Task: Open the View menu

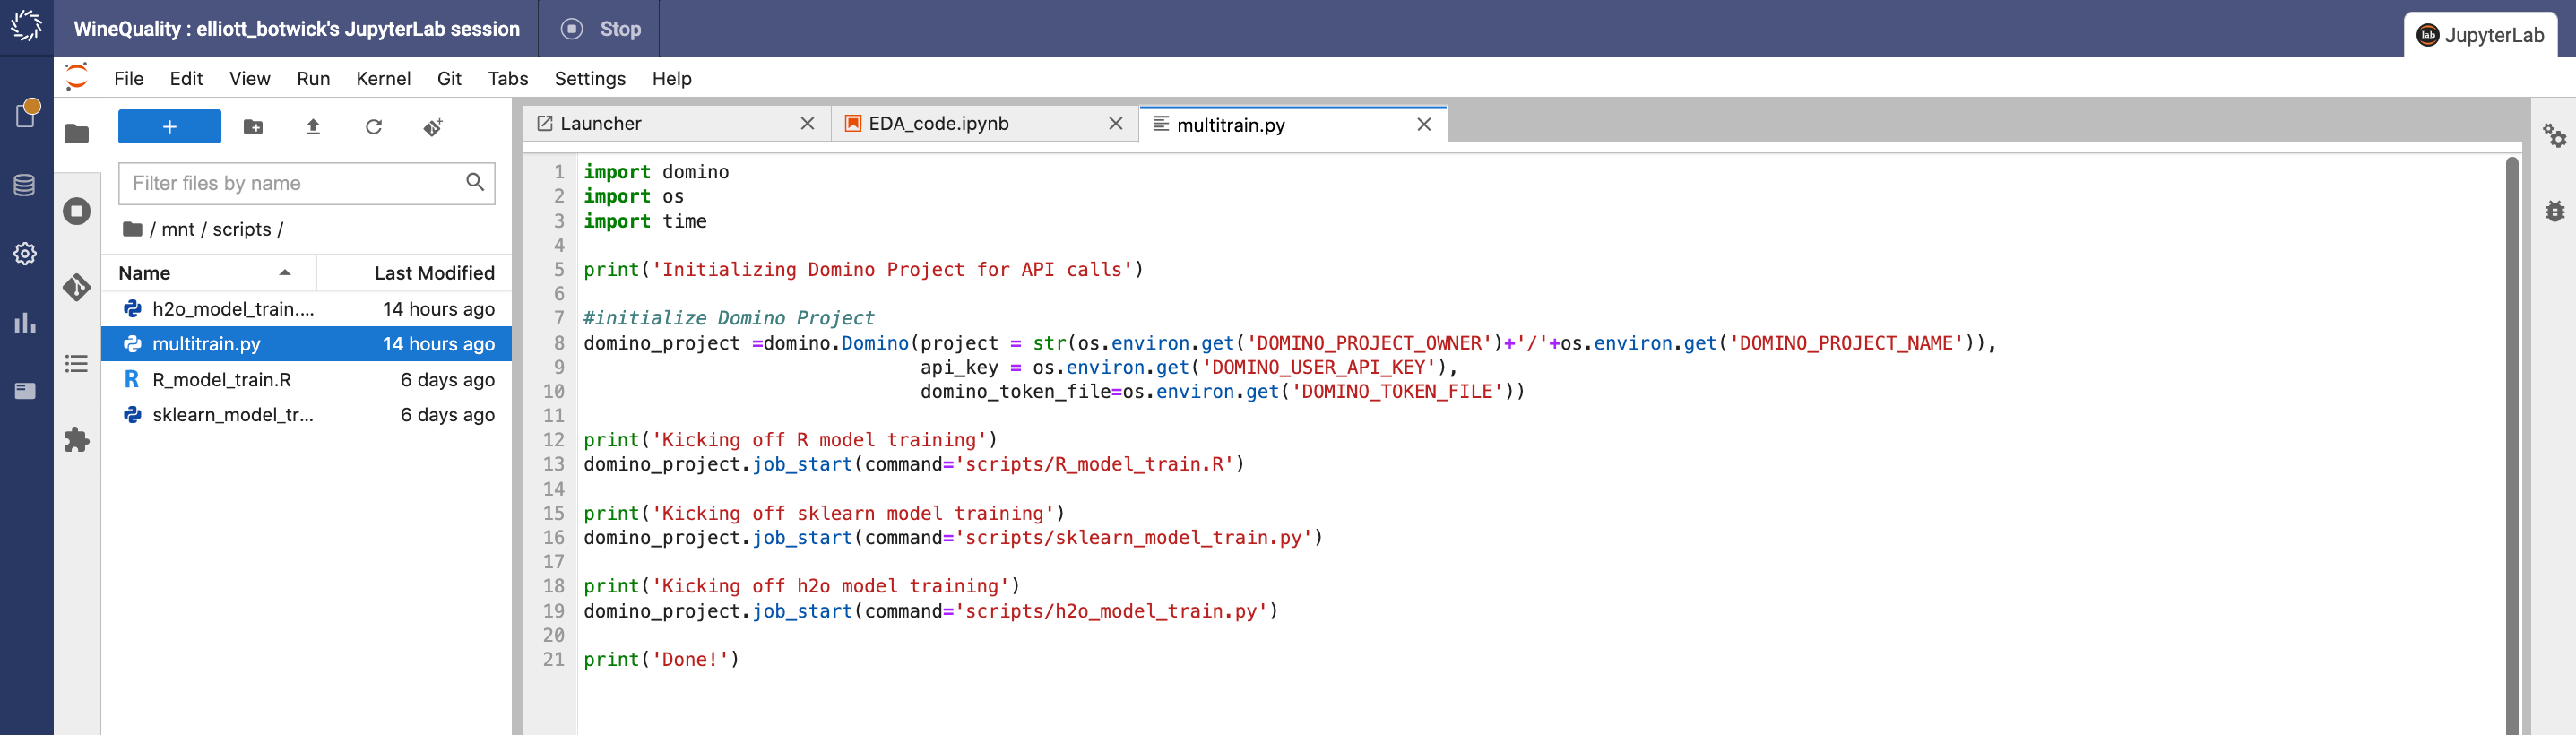Action: click(250, 78)
